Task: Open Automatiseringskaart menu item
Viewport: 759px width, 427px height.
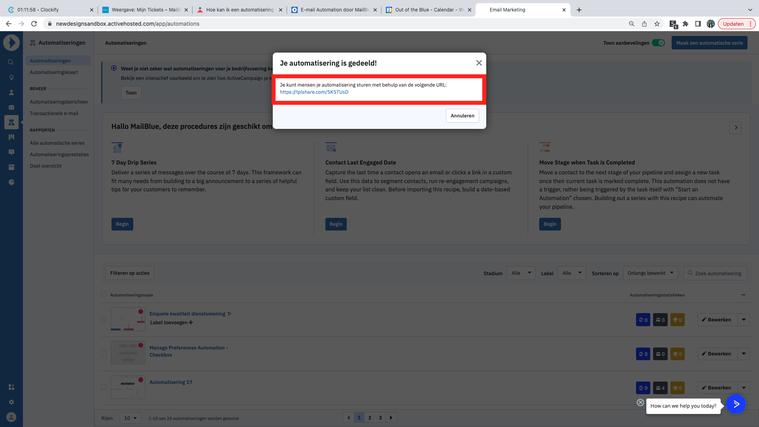Action: coord(54,72)
